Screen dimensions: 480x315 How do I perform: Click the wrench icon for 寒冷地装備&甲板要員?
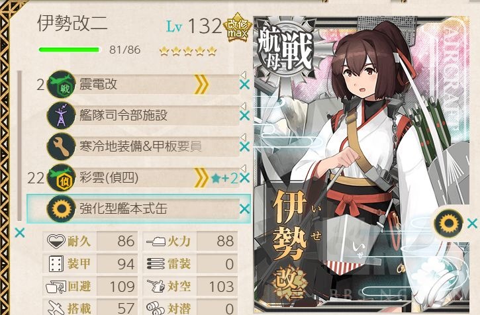click(x=62, y=147)
